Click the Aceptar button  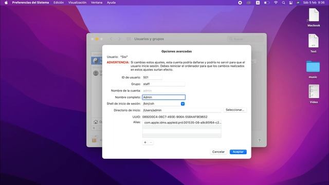pyautogui.click(x=238, y=152)
